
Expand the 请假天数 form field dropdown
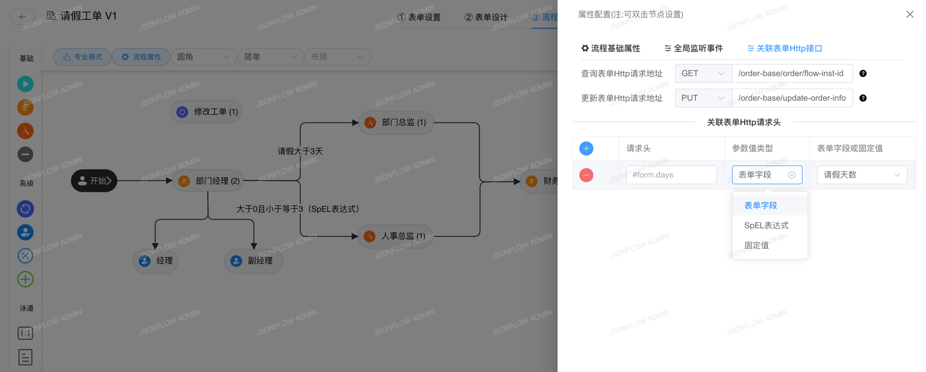[861, 175]
